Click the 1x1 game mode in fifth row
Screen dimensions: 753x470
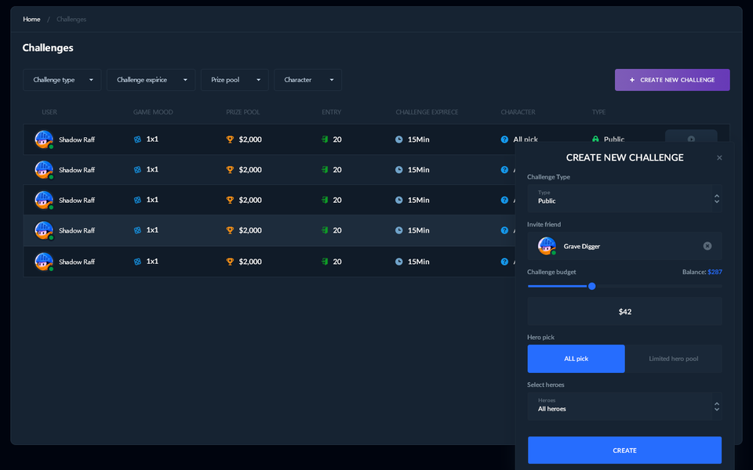click(152, 262)
